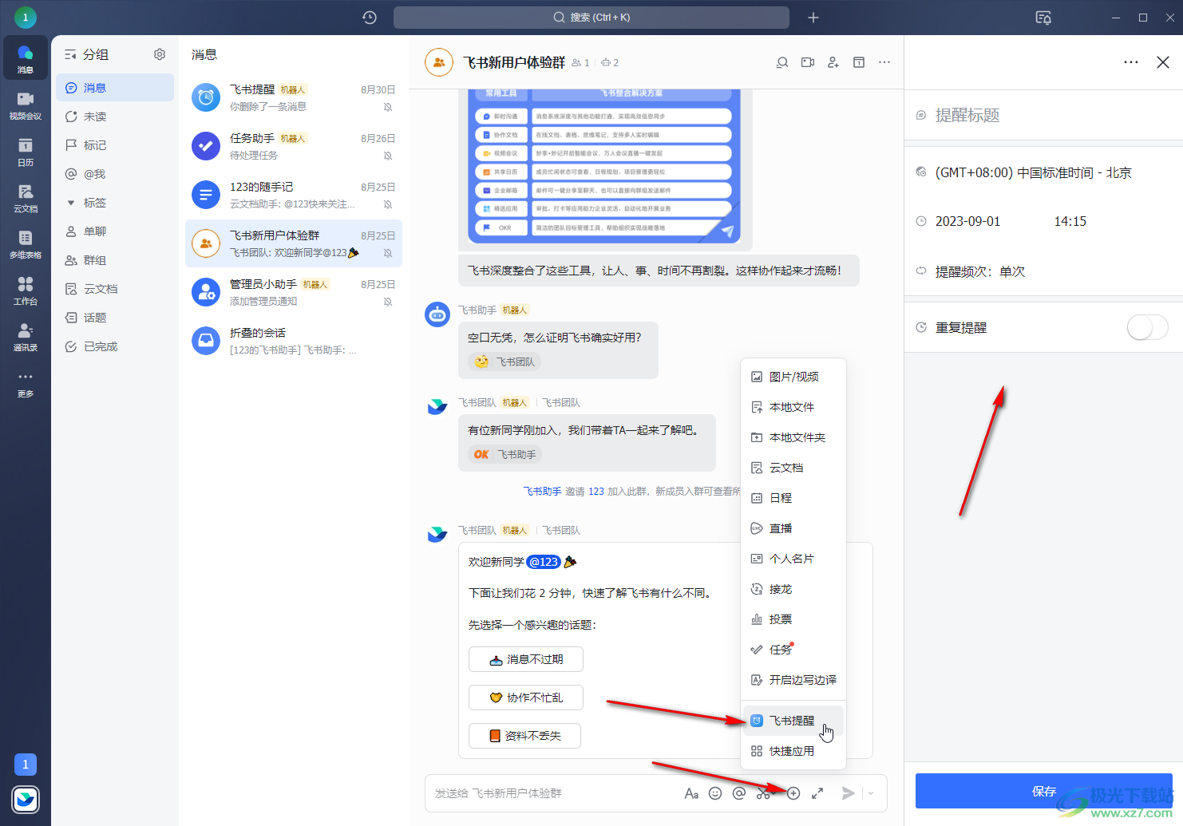Open the 多维表格 sidebar icon
This screenshot has width=1183, height=826.
coord(26,243)
